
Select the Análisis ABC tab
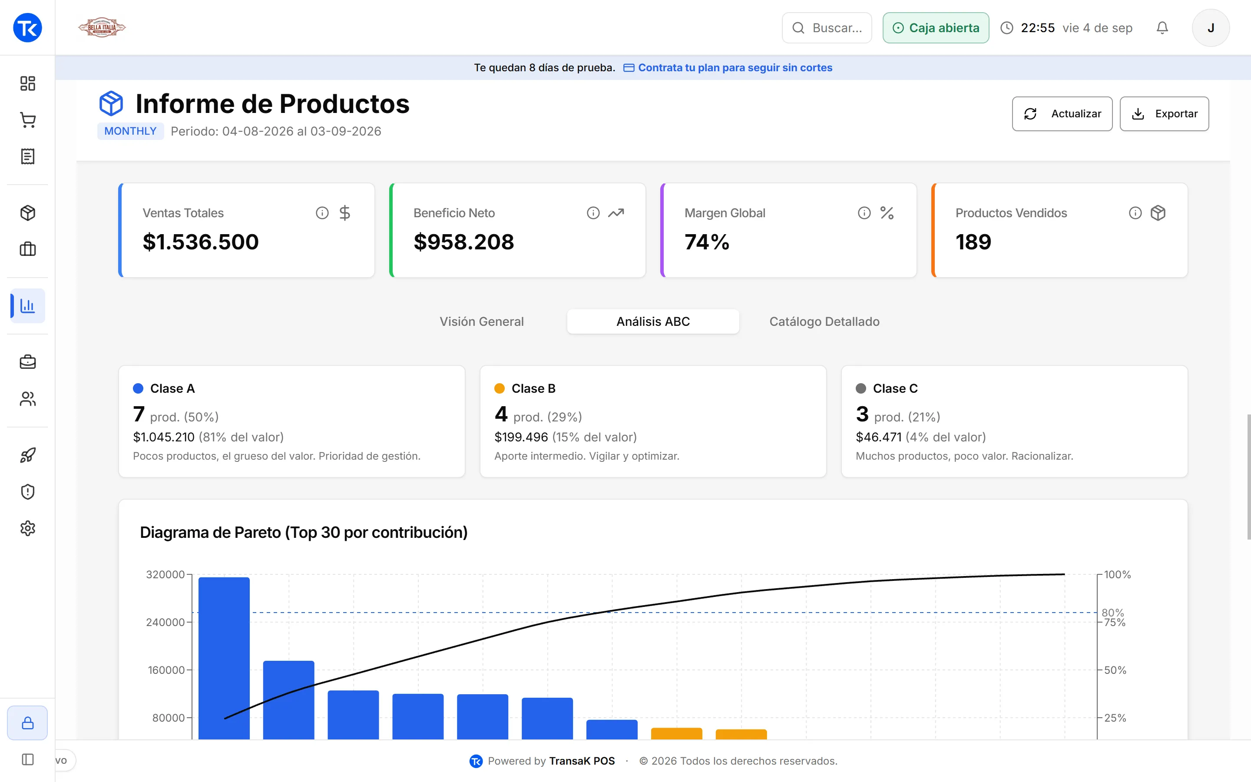tap(653, 321)
